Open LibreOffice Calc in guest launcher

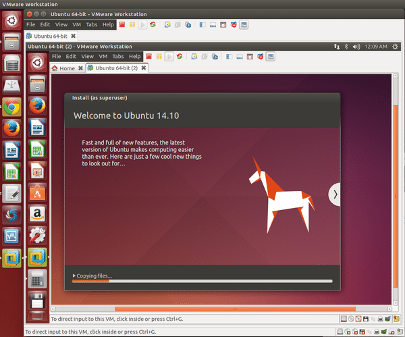[x=37, y=149]
